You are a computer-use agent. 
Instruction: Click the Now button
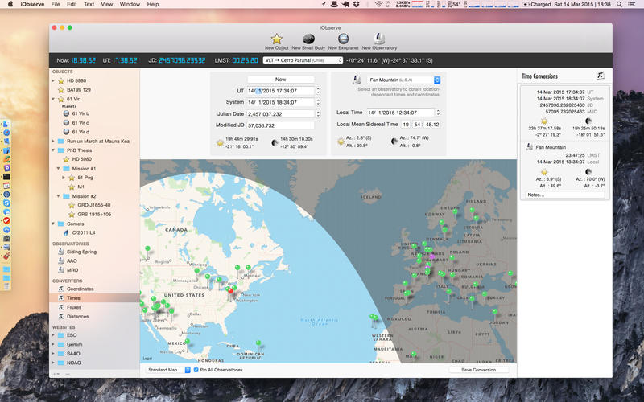click(280, 80)
